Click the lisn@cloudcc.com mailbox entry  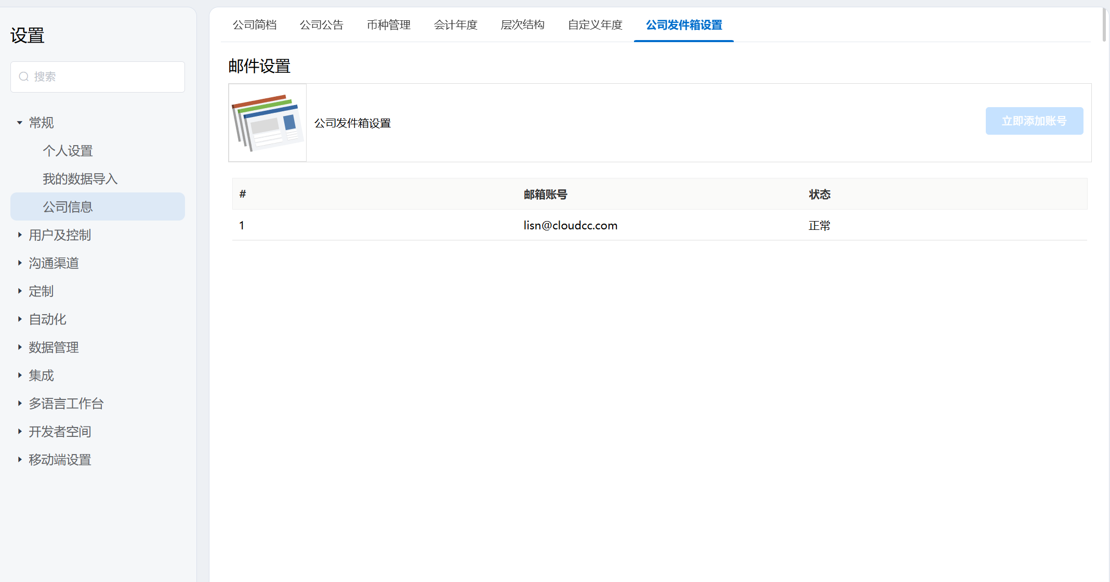point(570,225)
